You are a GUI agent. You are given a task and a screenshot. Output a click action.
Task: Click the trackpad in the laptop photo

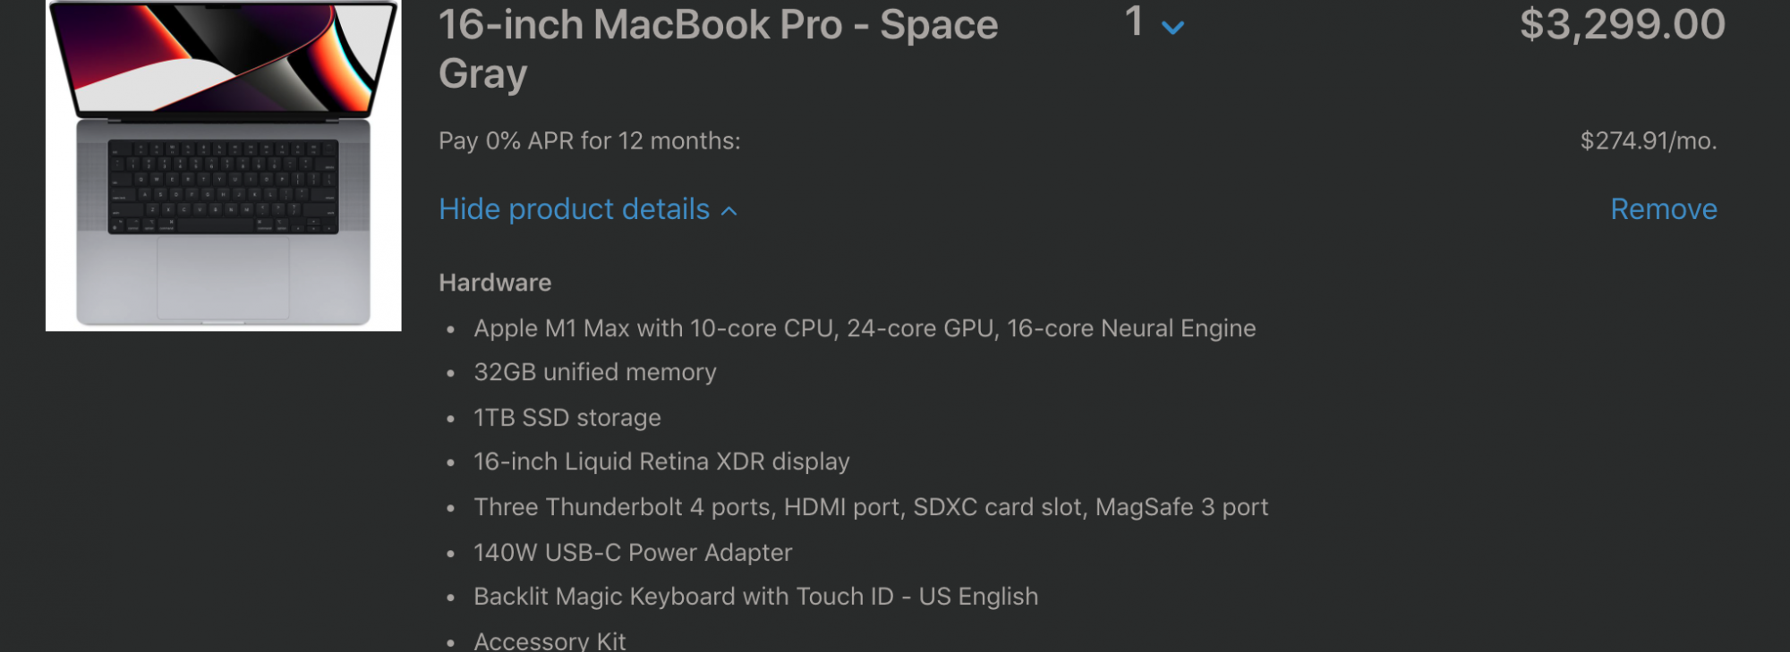tap(223, 277)
